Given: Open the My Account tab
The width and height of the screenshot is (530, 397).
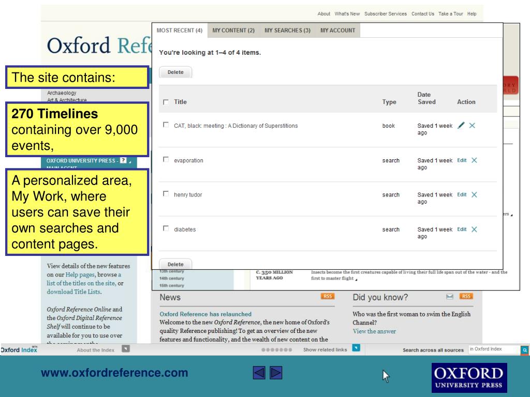Looking at the screenshot, I should [x=337, y=30].
